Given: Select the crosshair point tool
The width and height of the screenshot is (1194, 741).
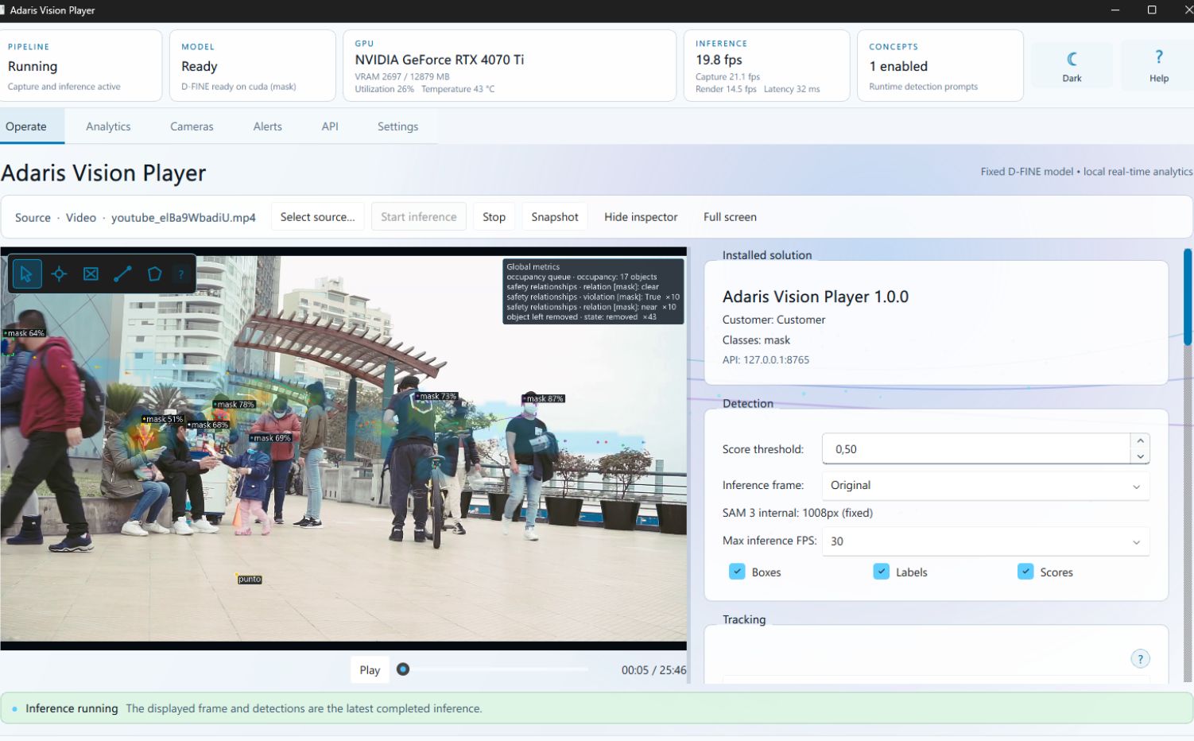Looking at the screenshot, I should click(59, 274).
